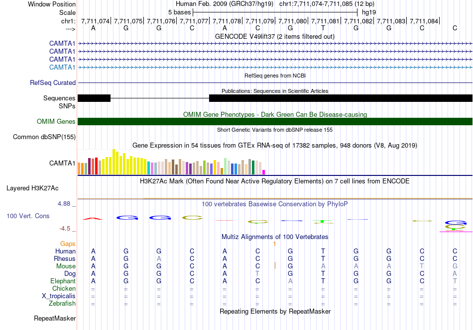
Task: Click the Chicken alignment row label
Action: (64, 288)
